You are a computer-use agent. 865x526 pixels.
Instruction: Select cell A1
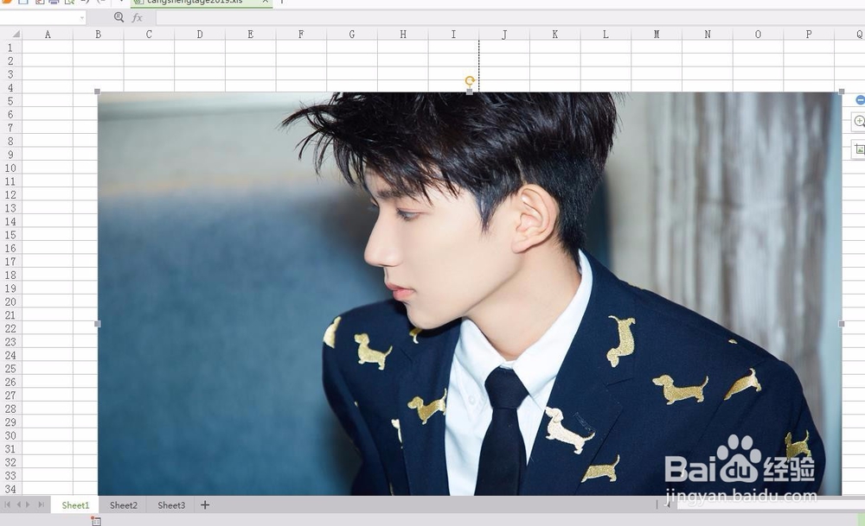tap(48, 48)
